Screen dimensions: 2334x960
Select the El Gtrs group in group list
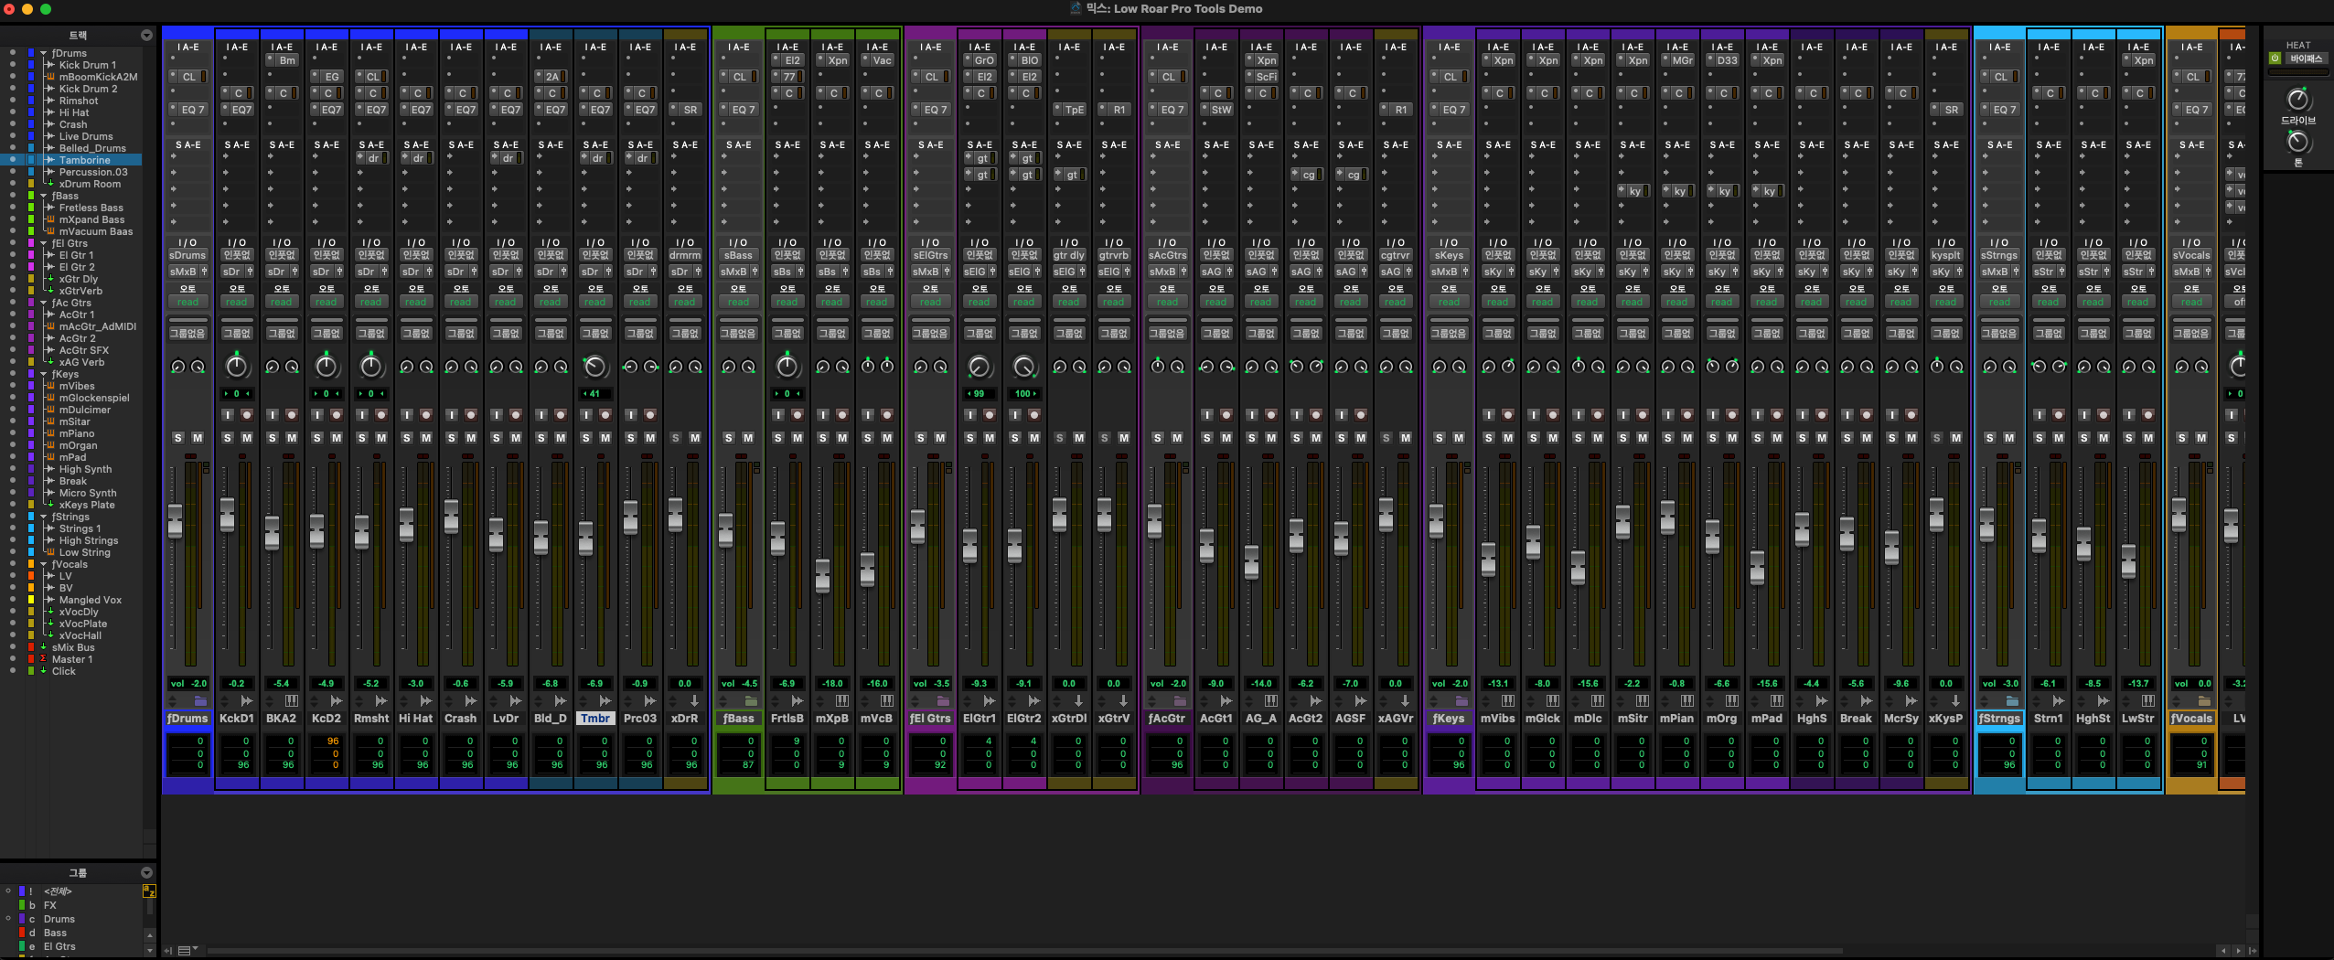(59, 946)
